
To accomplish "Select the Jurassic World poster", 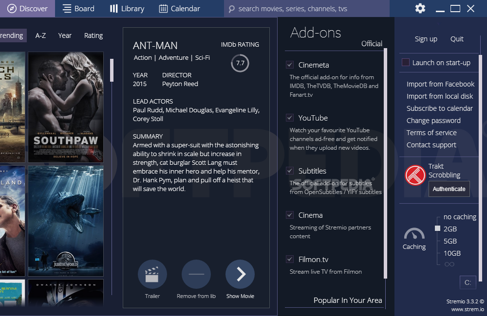I will click(x=66, y=221).
